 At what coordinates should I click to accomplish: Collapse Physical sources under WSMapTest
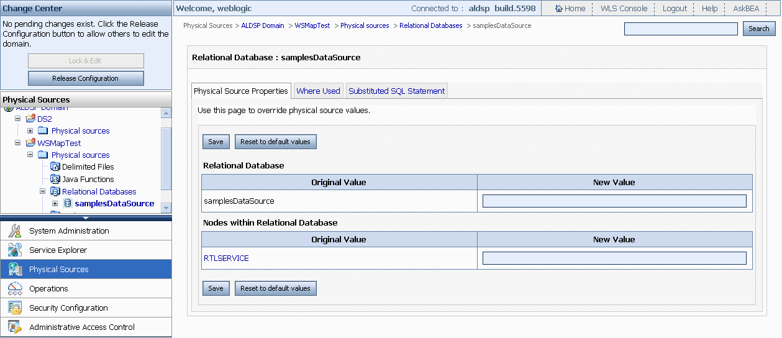[x=30, y=155]
